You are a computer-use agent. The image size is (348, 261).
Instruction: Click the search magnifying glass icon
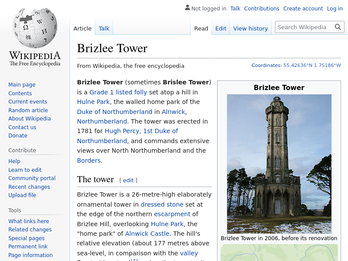tap(338, 27)
